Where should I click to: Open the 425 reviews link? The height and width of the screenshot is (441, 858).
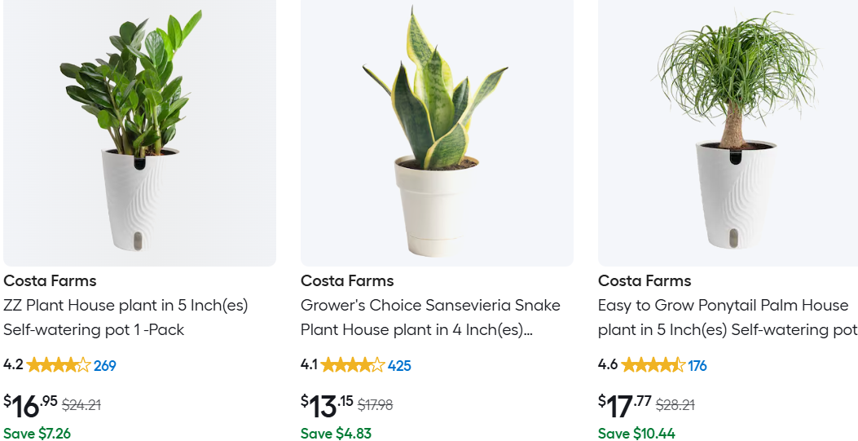pyautogui.click(x=399, y=366)
